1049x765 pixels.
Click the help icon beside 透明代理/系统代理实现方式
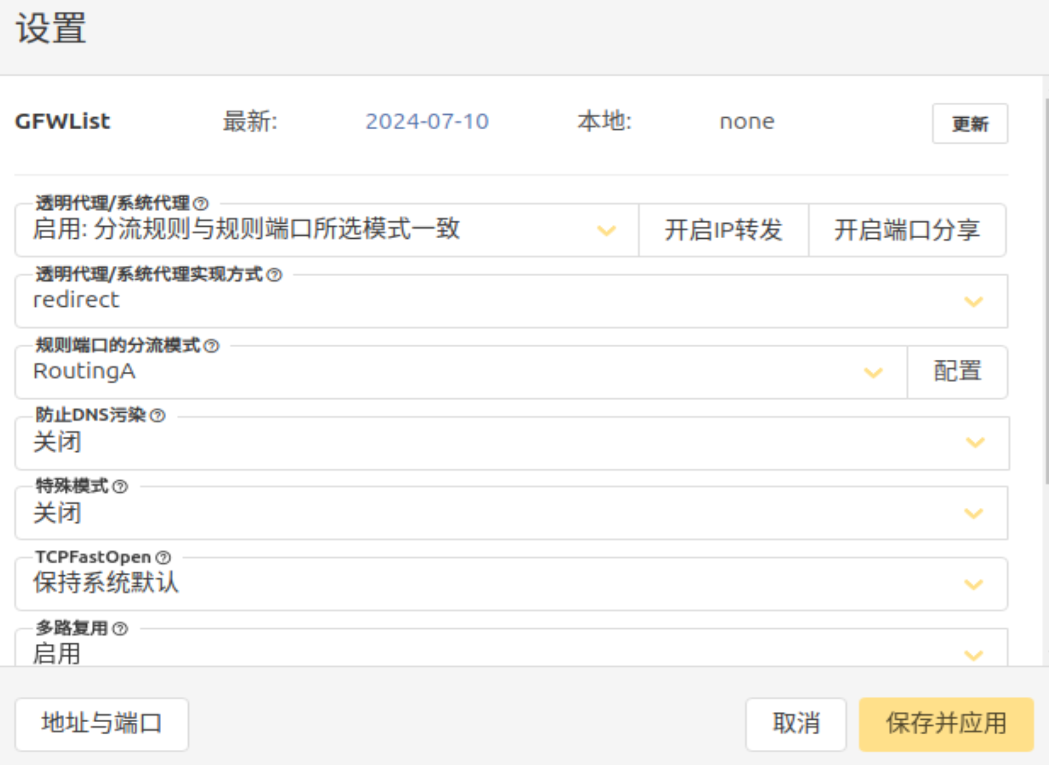274,275
